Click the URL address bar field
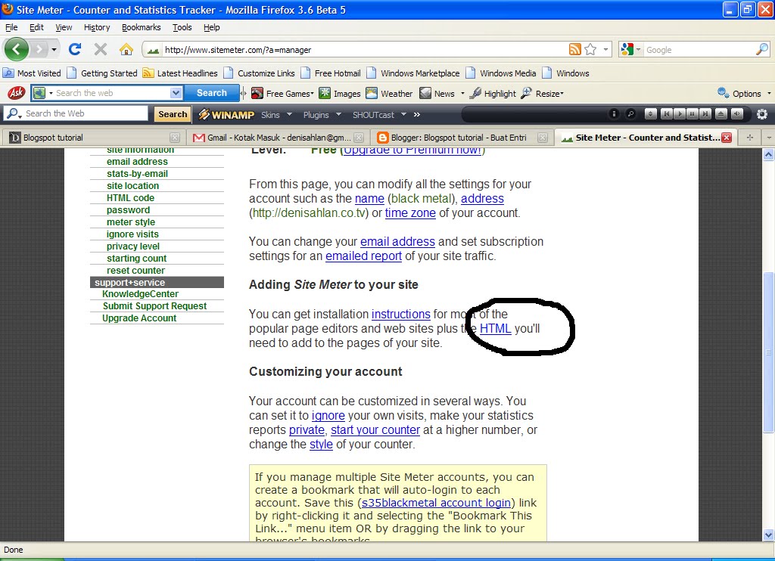The image size is (775, 561). 365,49
